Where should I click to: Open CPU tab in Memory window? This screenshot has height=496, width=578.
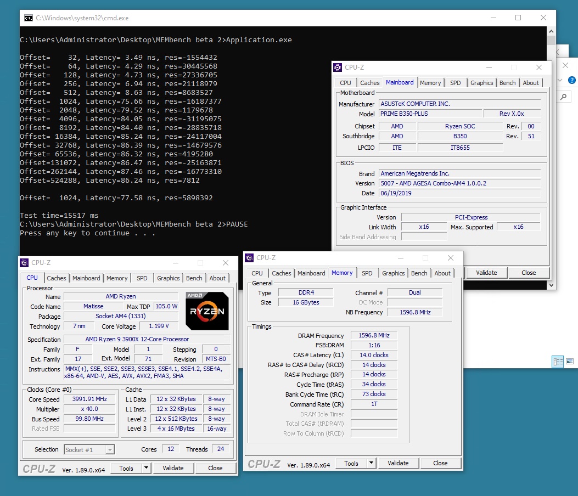(x=257, y=273)
